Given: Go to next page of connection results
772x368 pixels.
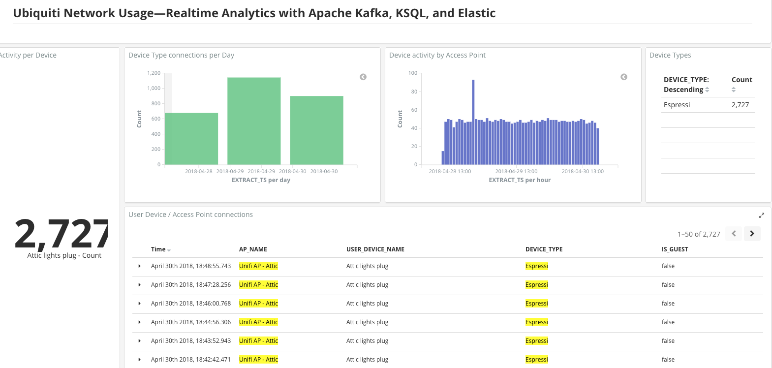Looking at the screenshot, I should (x=752, y=234).
